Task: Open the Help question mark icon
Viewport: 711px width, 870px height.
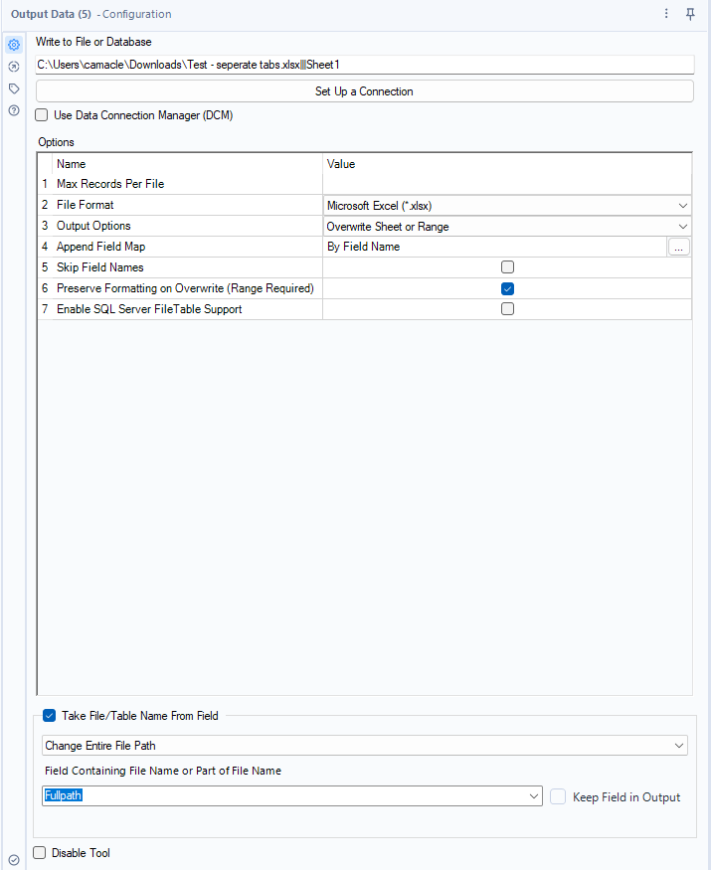Action: (x=13, y=109)
